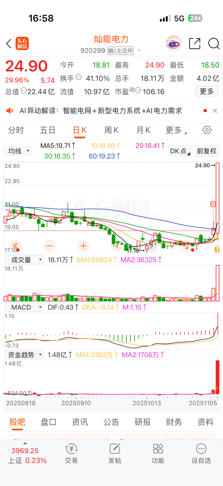The height and width of the screenshot is (486, 223).
Task: Expand the up caret above 上证 index
Action: click(x=25, y=443)
